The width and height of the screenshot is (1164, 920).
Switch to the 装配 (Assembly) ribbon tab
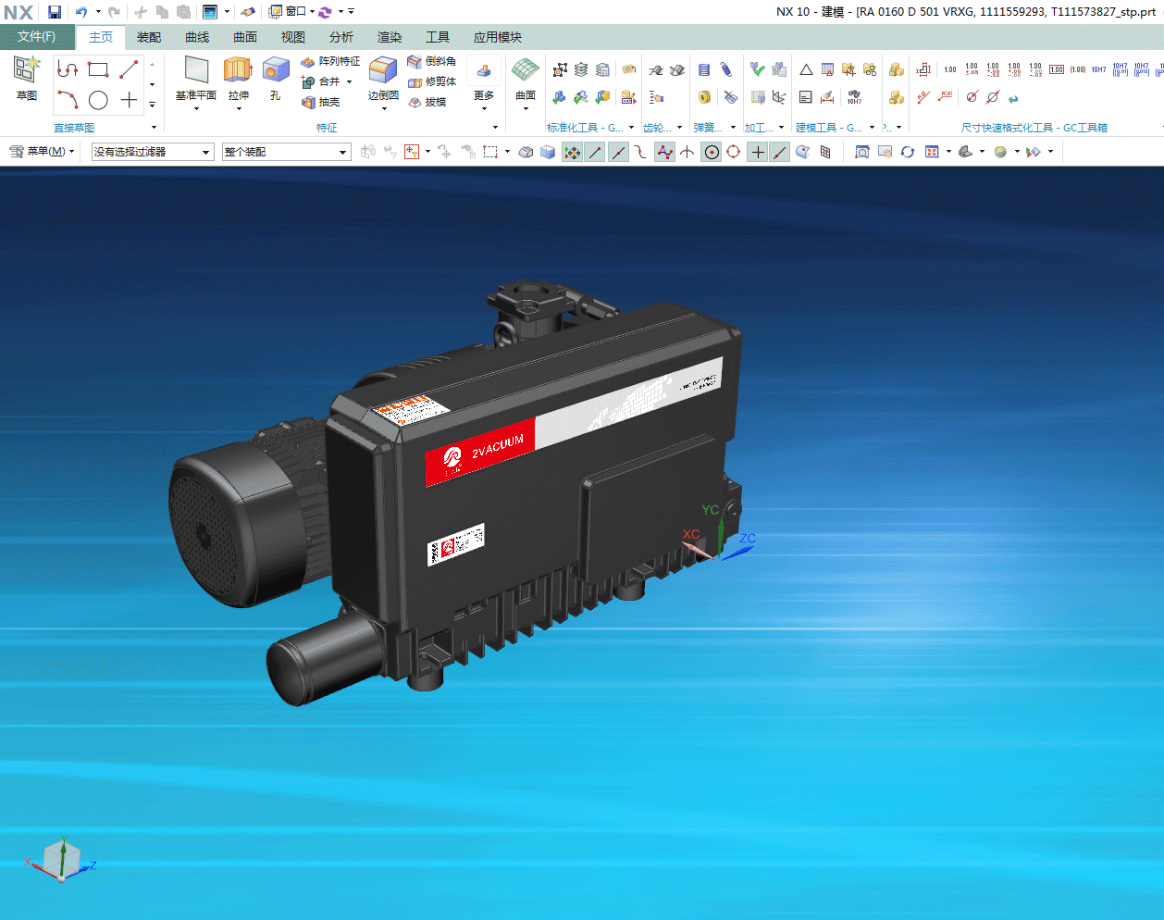coord(149,37)
